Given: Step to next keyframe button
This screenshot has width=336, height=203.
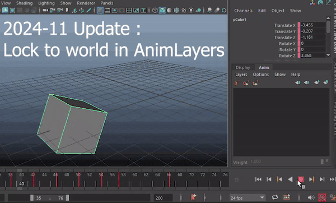Looking at the screenshot, I should 311,179.
